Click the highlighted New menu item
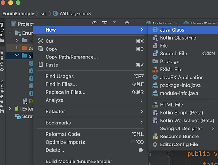218x165 pixels. click(x=90, y=30)
